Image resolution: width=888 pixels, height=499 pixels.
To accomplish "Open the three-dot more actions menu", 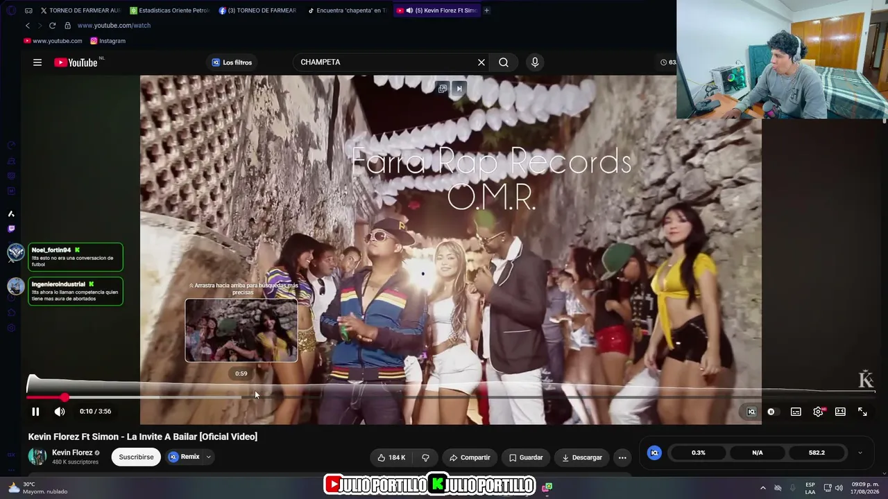I will (622, 457).
